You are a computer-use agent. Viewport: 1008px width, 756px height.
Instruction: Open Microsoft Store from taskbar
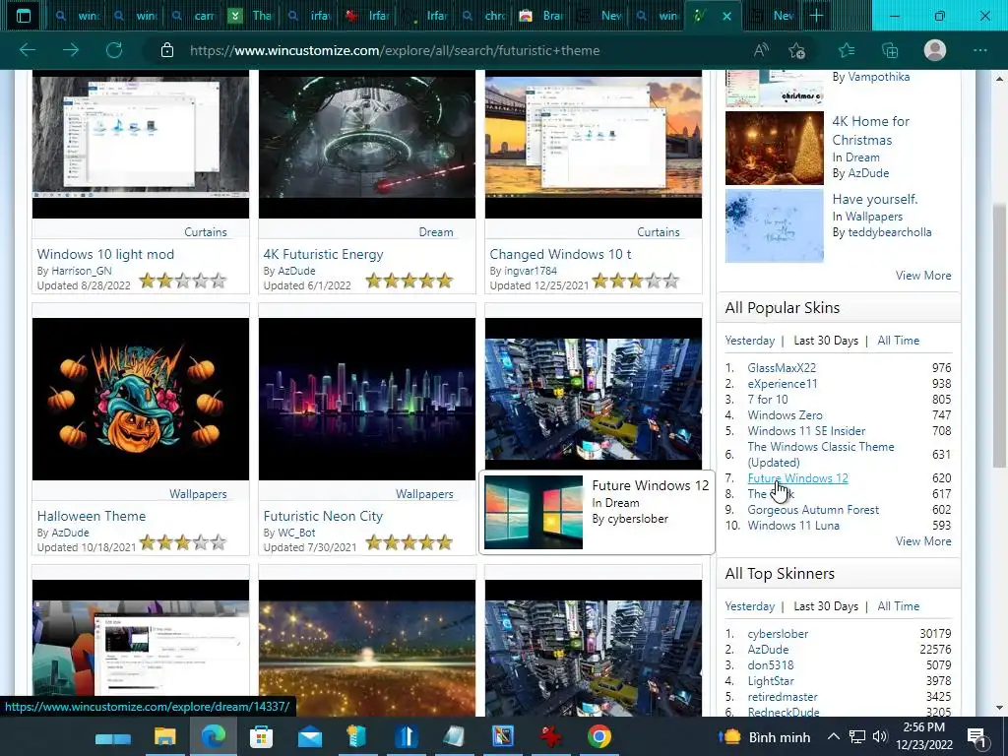(x=261, y=736)
